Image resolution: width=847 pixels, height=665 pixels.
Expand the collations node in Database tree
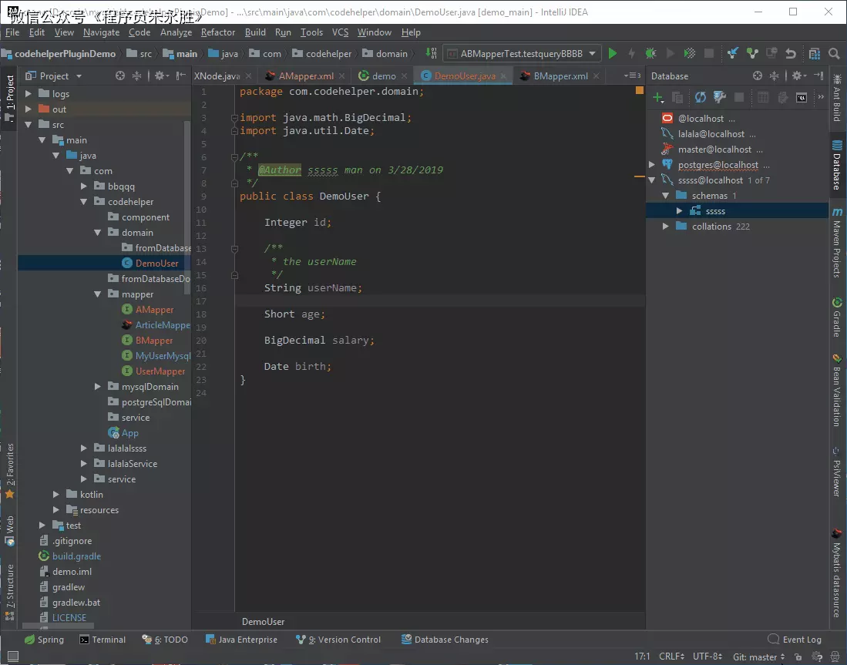[x=666, y=227]
